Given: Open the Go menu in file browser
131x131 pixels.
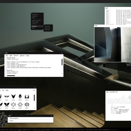Looking at the screenshot, I should click(x=3, y=90).
